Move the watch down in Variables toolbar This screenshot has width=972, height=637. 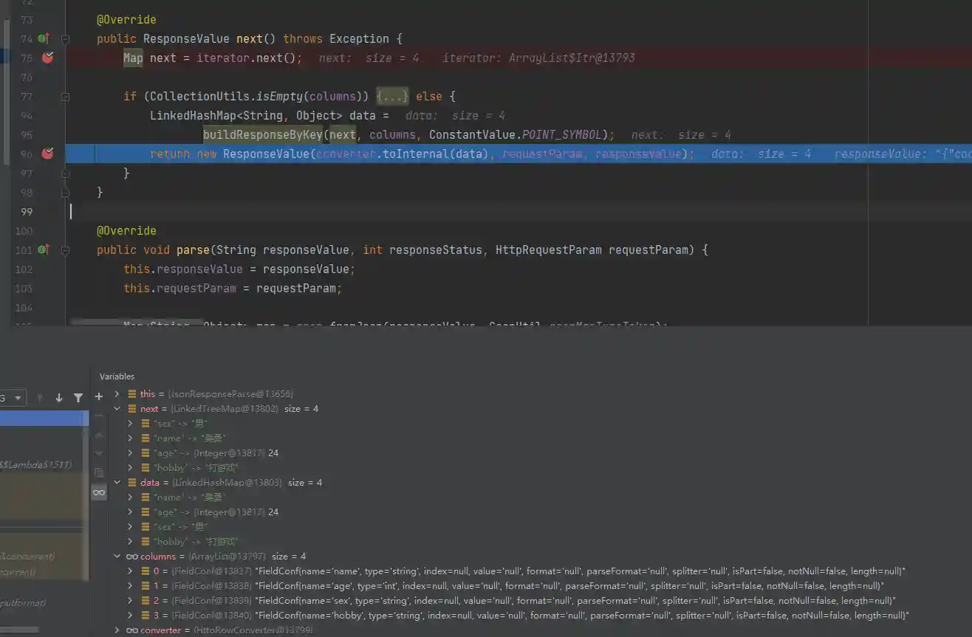pos(99,453)
